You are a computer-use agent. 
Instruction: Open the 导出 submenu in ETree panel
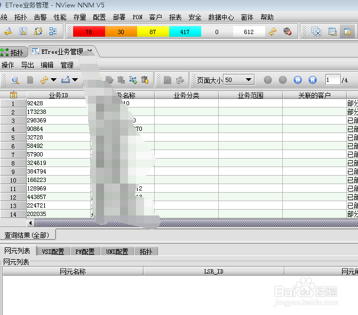coord(27,65)
